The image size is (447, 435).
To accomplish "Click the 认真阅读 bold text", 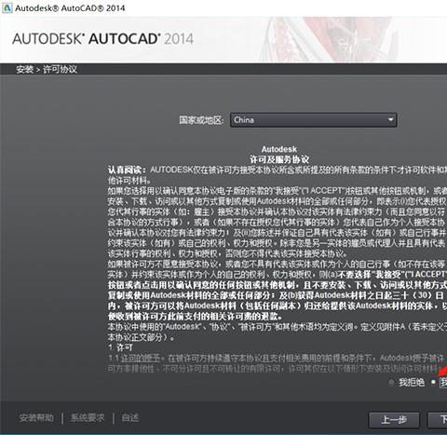I will [127, 170].
